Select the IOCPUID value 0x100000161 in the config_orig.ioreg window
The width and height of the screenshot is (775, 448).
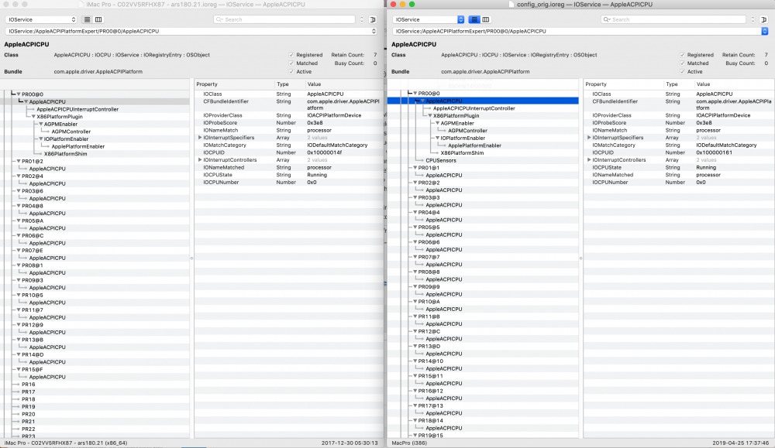[715, 152]
